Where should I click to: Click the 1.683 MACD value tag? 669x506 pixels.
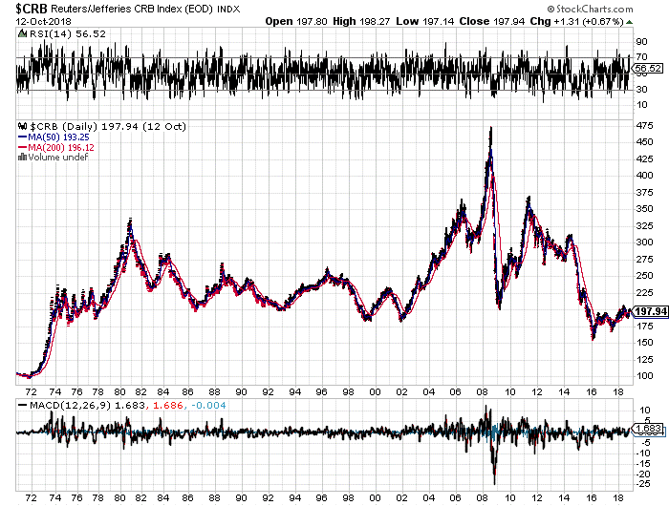pos(648,428)
